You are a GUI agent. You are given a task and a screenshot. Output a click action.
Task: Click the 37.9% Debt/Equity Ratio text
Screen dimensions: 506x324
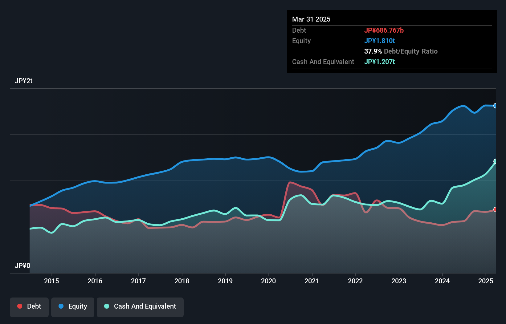point(401,51)
